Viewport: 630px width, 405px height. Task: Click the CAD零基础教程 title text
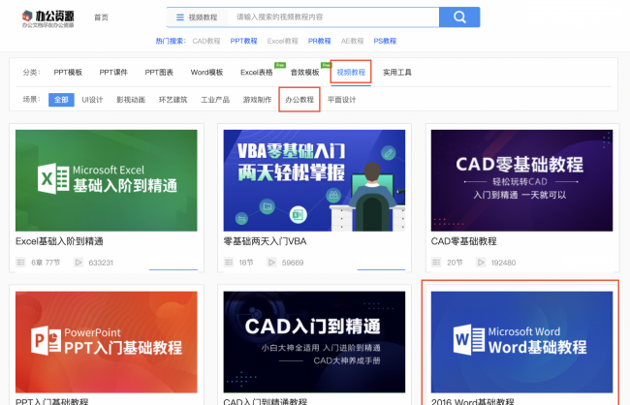point(464,241)
